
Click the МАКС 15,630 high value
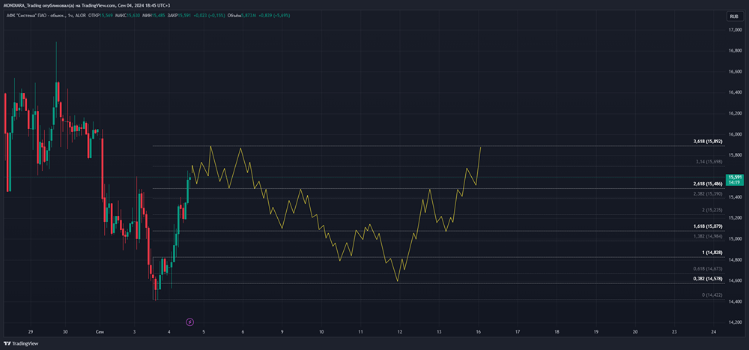127,15
